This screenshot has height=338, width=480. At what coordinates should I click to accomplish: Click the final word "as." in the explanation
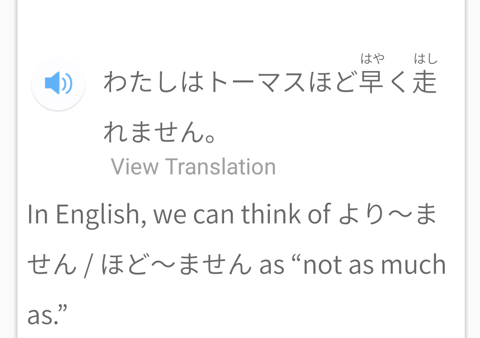point(47,315)
